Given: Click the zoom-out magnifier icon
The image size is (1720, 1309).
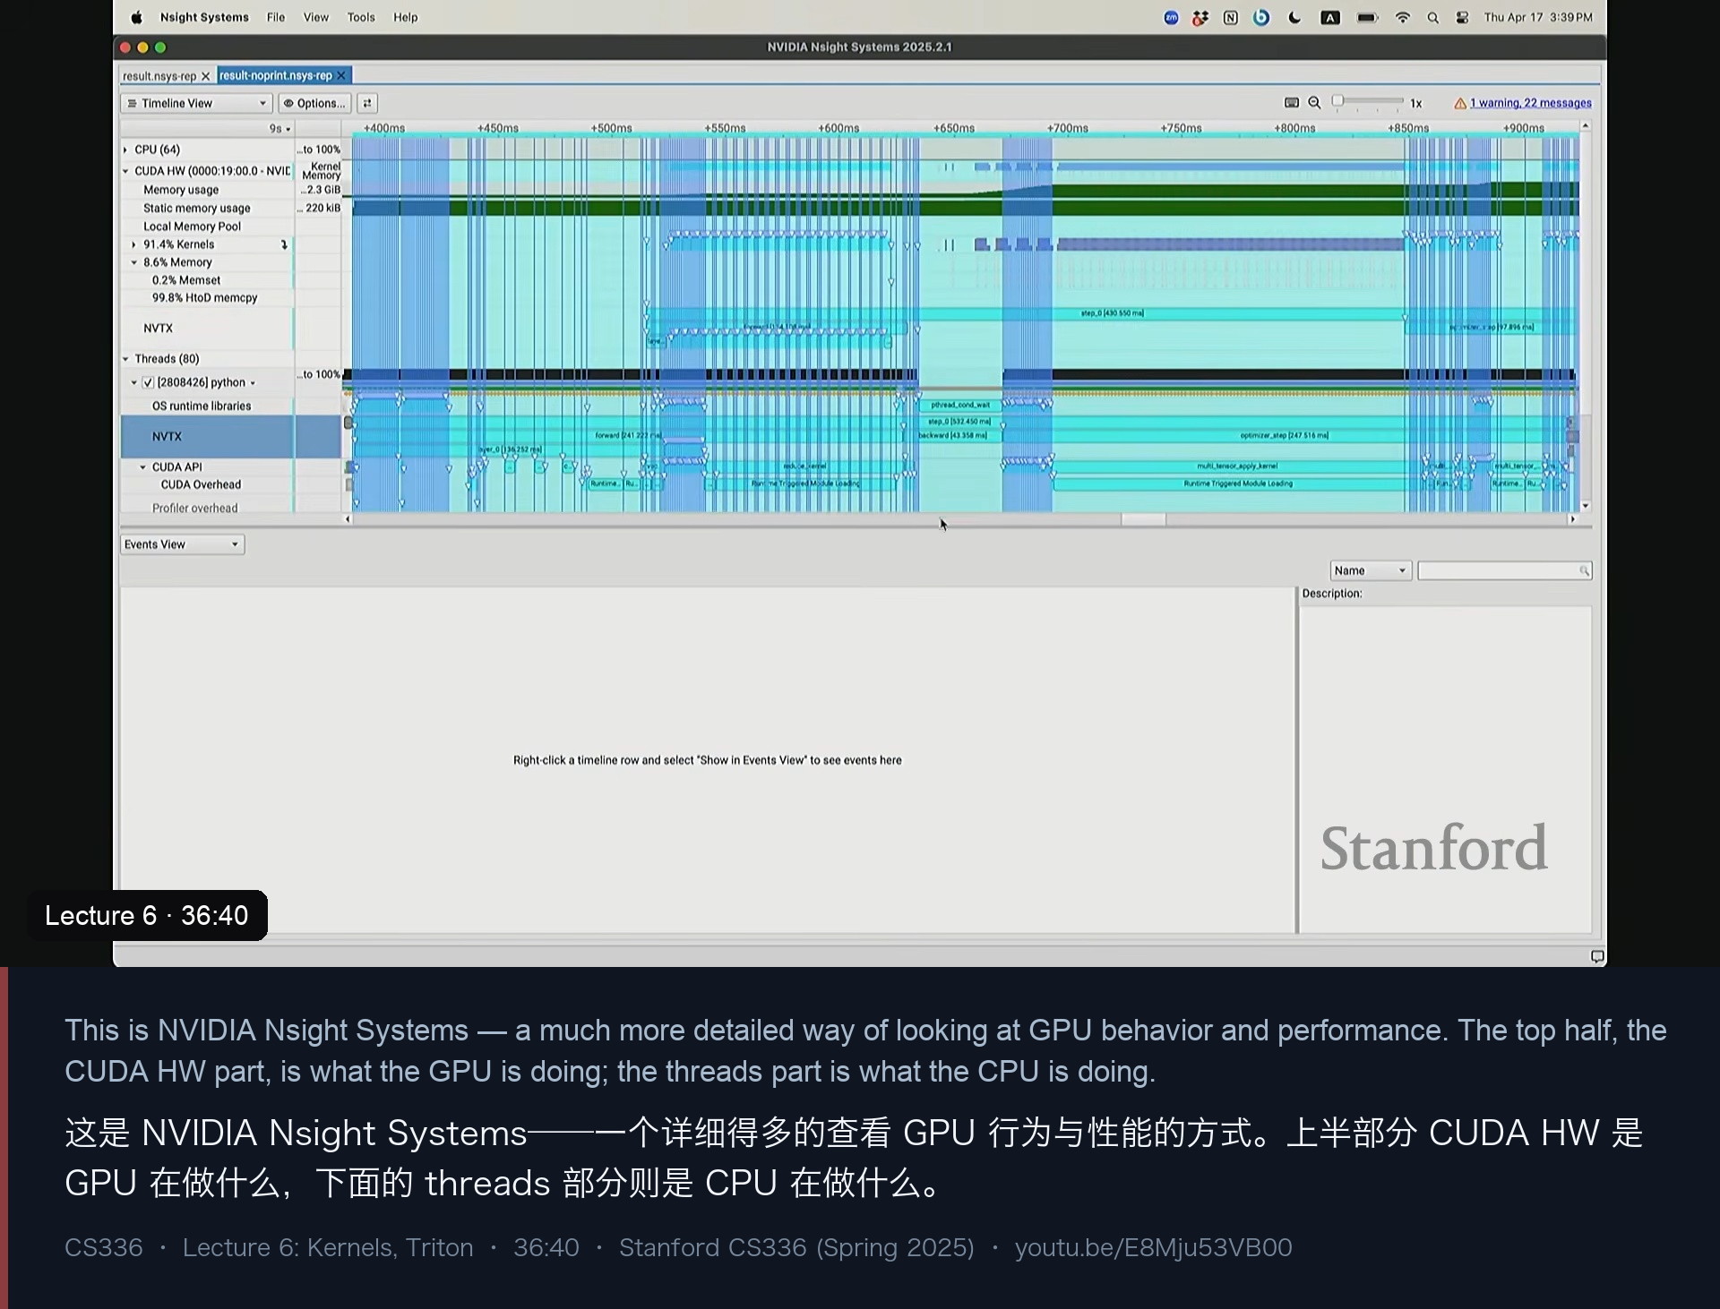Looking at the screenshot, I should [x=1314, y=103].
